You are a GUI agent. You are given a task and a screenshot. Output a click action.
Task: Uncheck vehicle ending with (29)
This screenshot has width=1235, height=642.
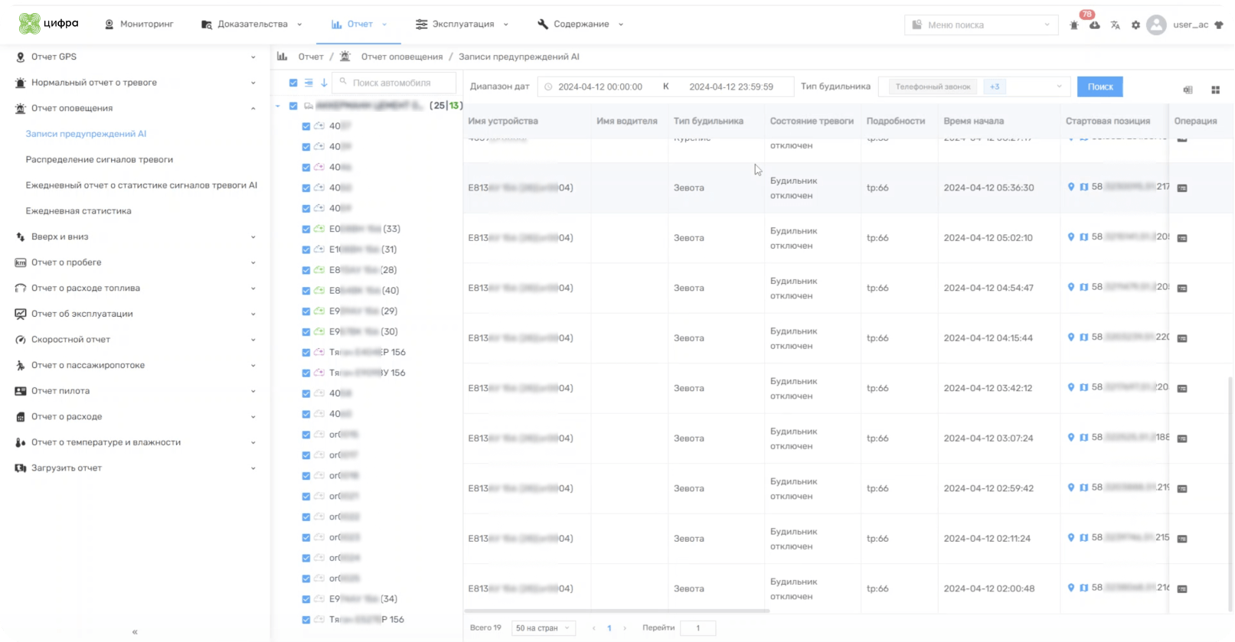click(x=306, y=311)
